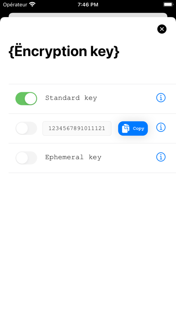This screenshot has width=176, height=312.
Task: Tap the Wi-Fi icon in status bar
Action: click(x=32, y=4)
